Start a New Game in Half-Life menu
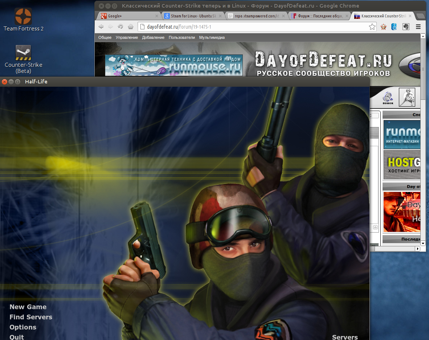Viewport: 429px width, 340px height. [28, 307]
